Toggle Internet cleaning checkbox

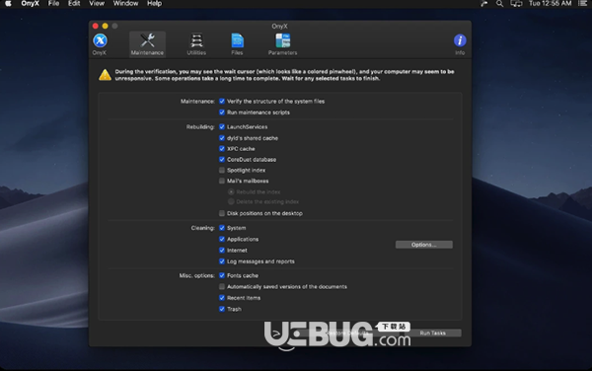[x=222, y=250]
